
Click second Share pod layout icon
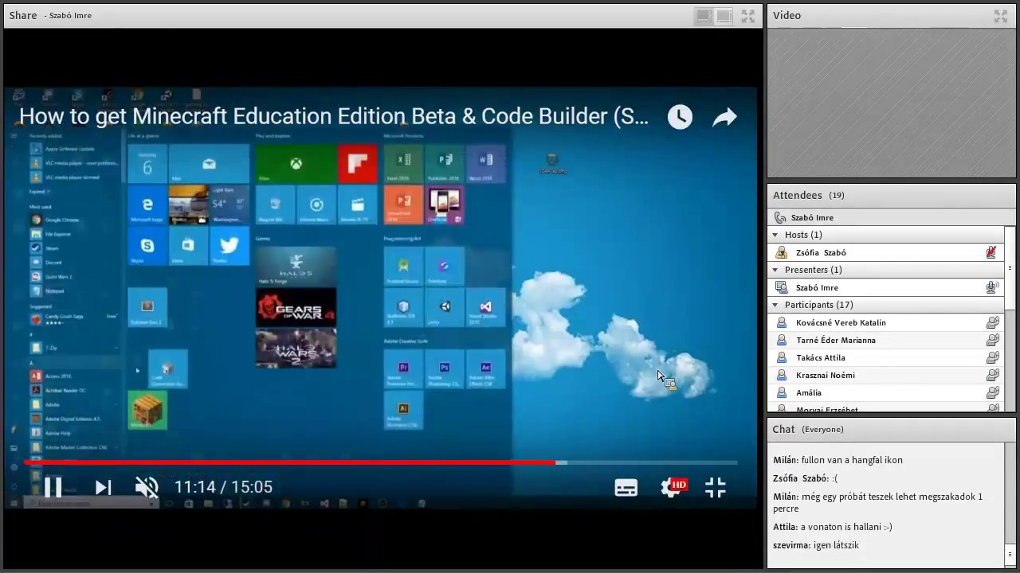click(x=724, y=16)
